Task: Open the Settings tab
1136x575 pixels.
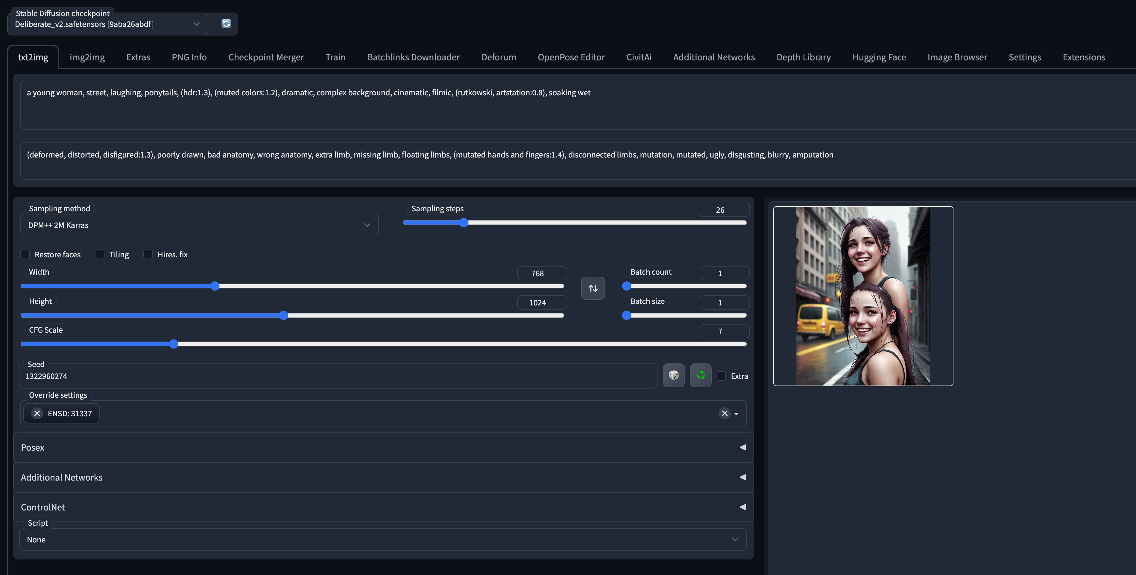Action: [1024, 57]
